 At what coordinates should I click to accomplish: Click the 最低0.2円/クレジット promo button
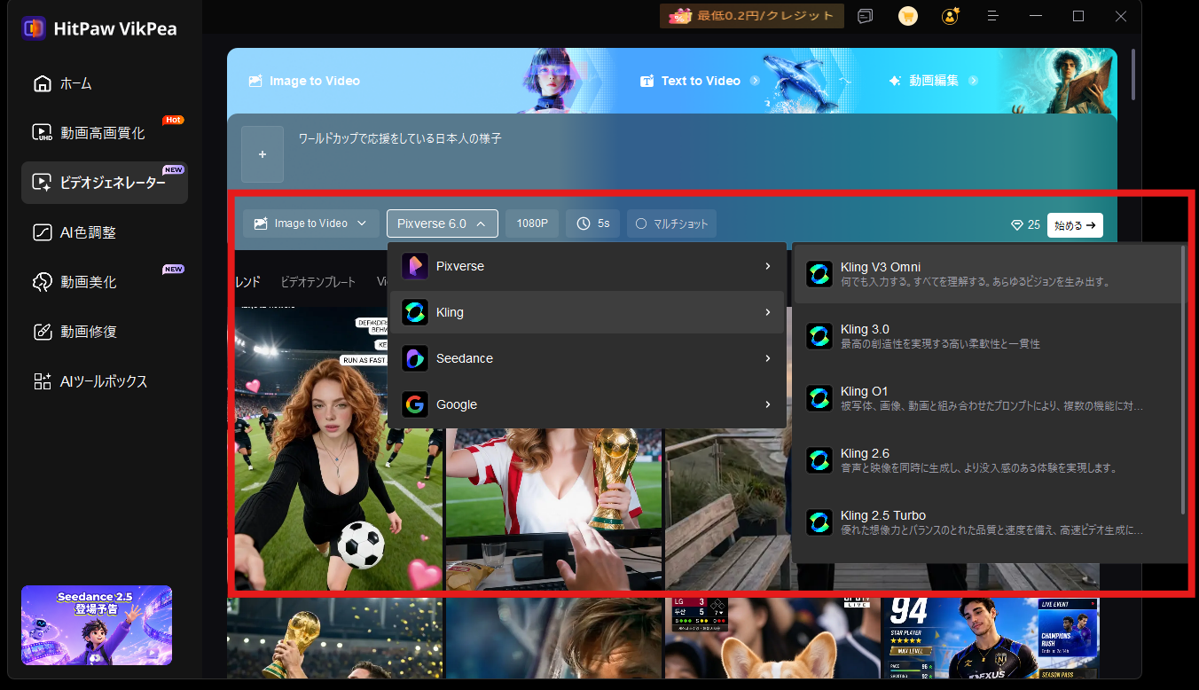click(x=752, y=16)
